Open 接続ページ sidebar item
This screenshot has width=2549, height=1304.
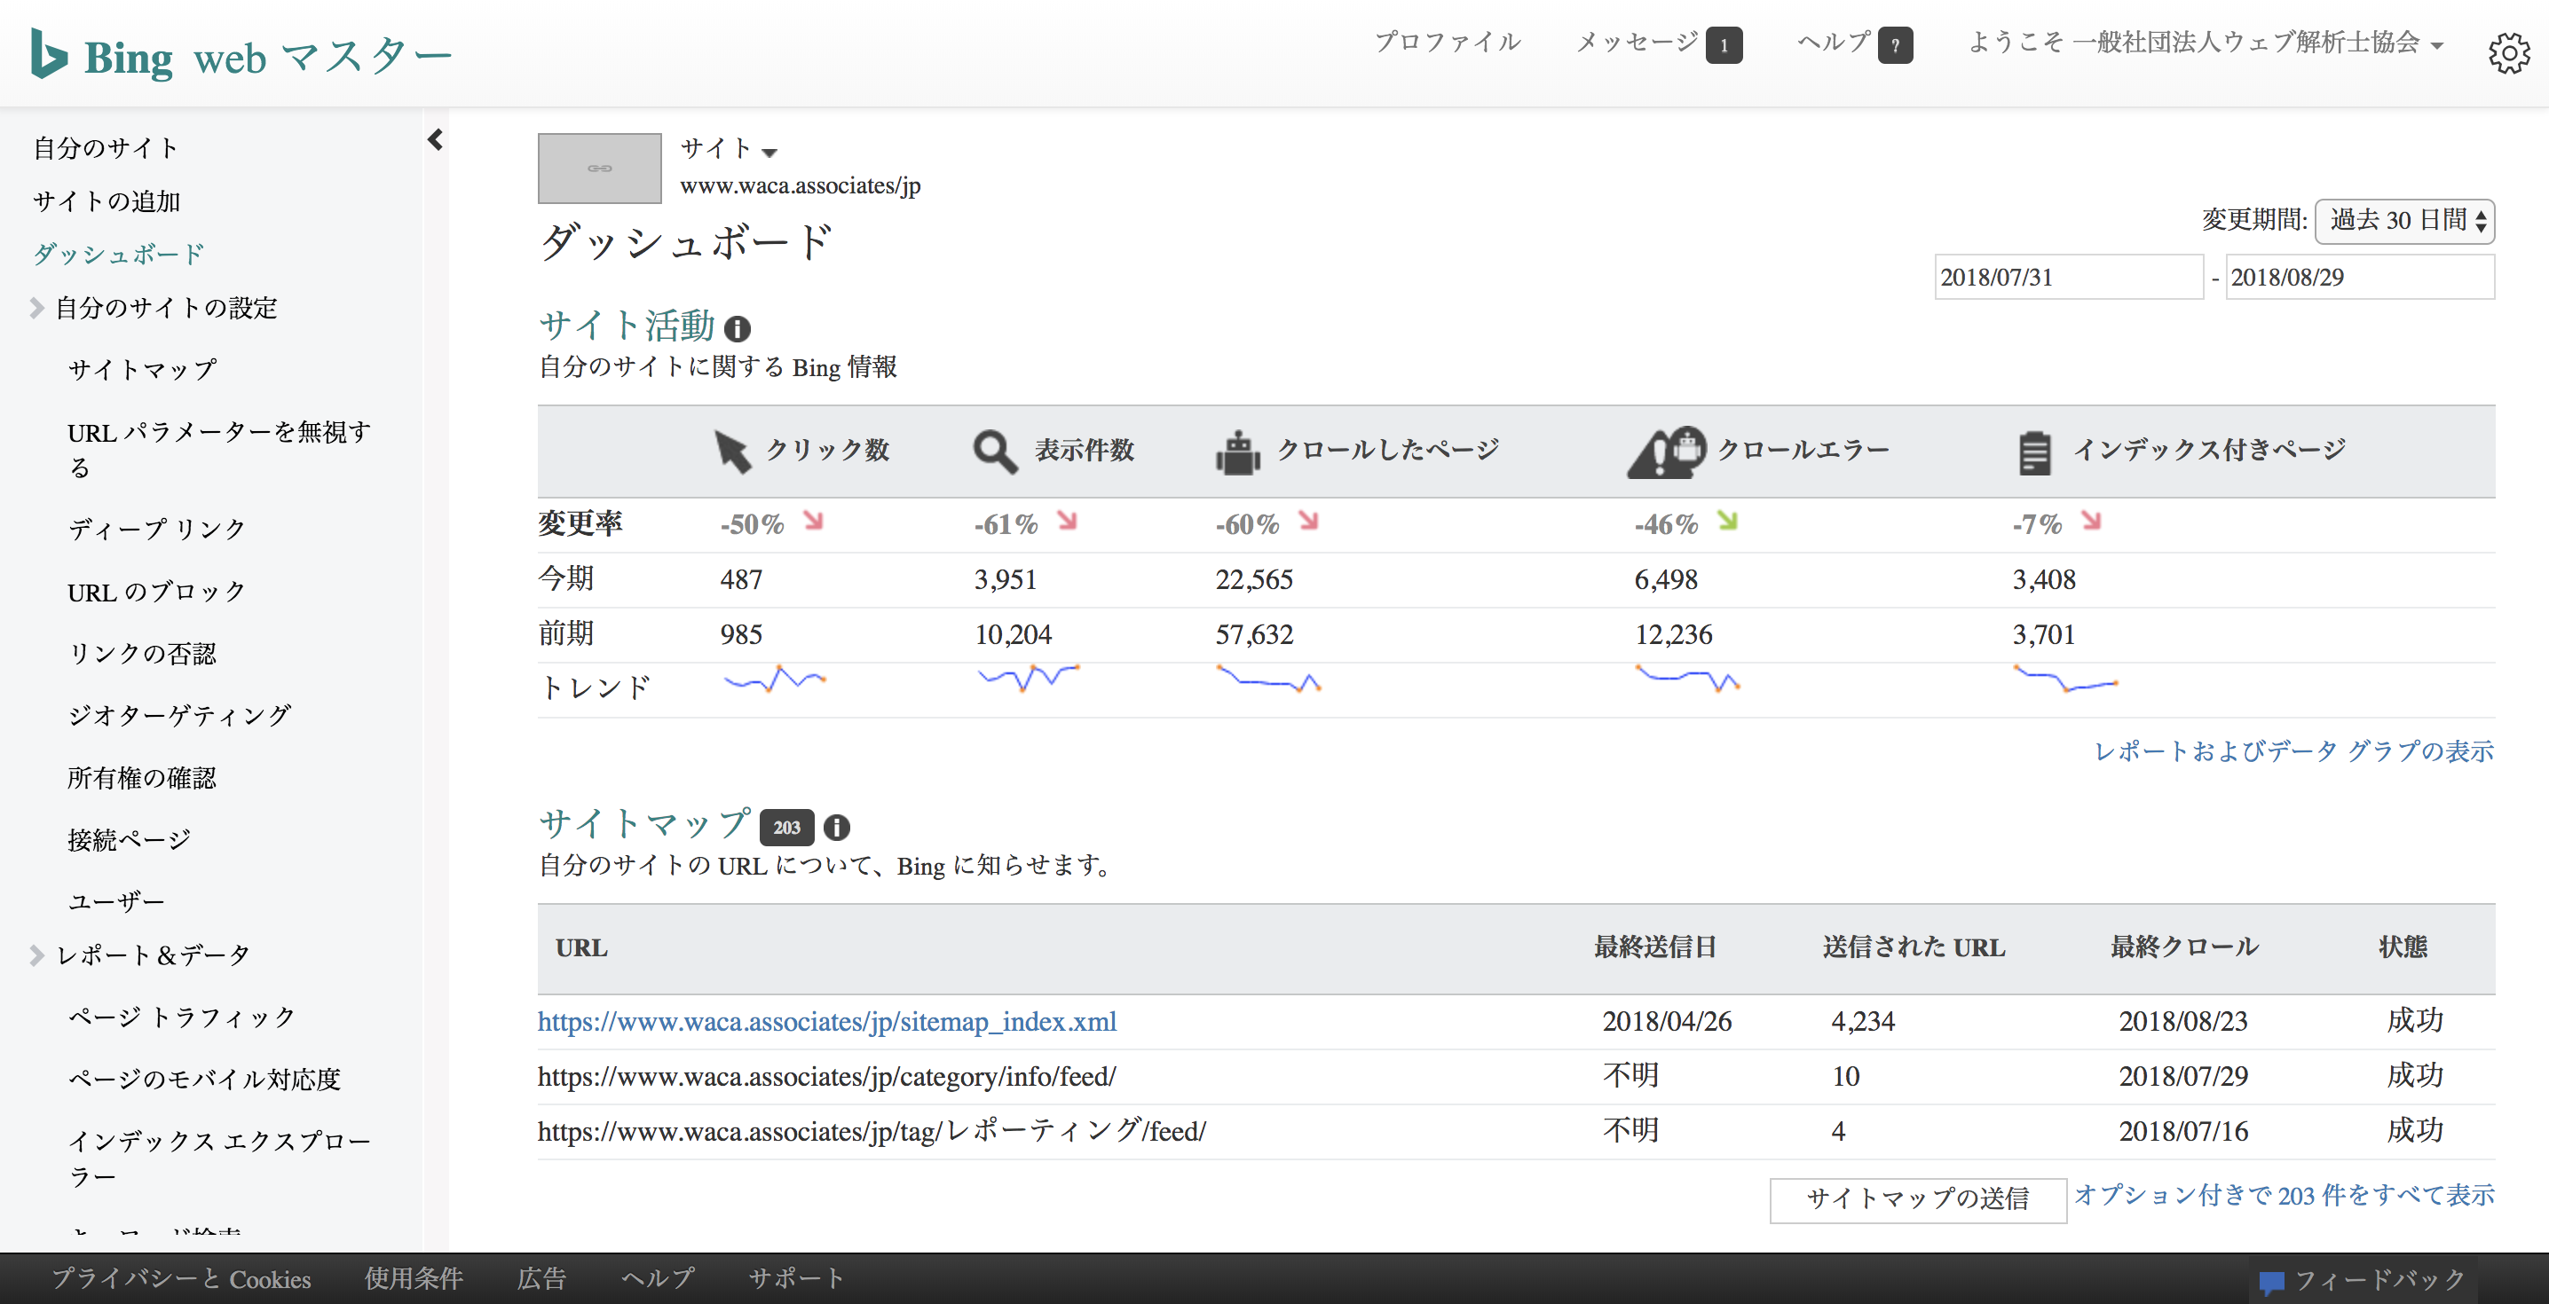pos(130,841)
